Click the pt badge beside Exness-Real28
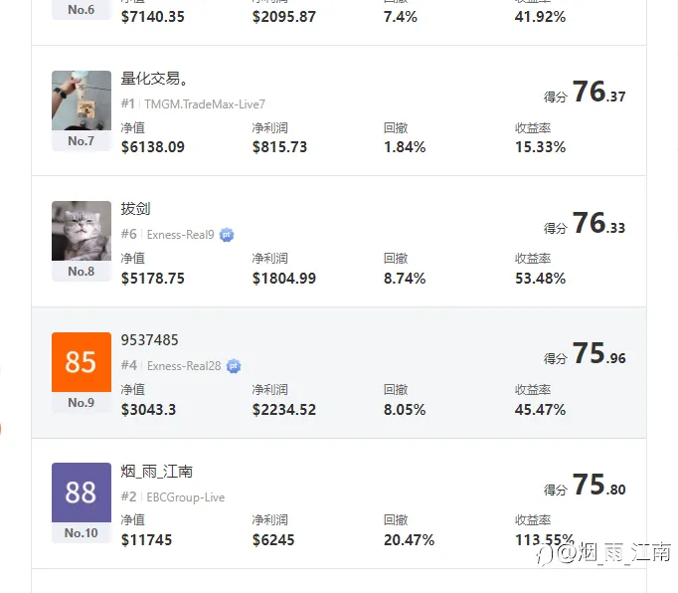This screenshot has height=593, width=678. coord(234,366)
